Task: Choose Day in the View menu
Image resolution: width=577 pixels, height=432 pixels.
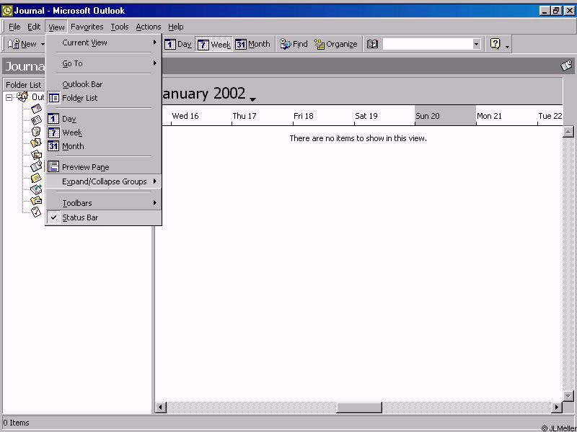Action: pos(103,119)
